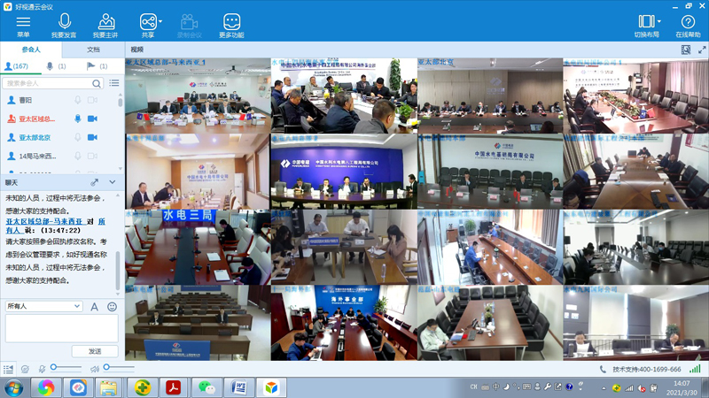Toggle camera for 亚太部北京 participant
The image size is (709, 398).
coord(92,137)
